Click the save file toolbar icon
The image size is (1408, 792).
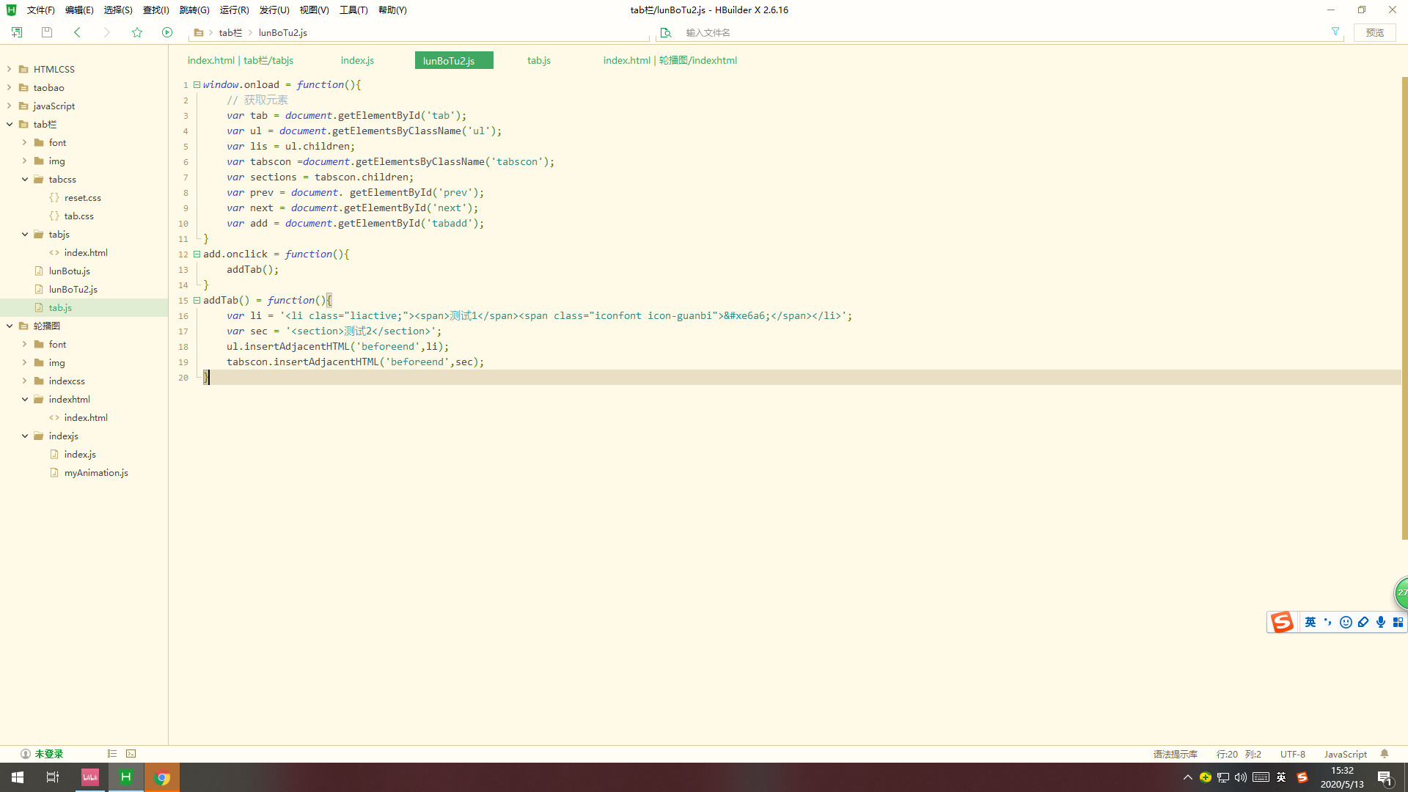[x=47, y=32]
